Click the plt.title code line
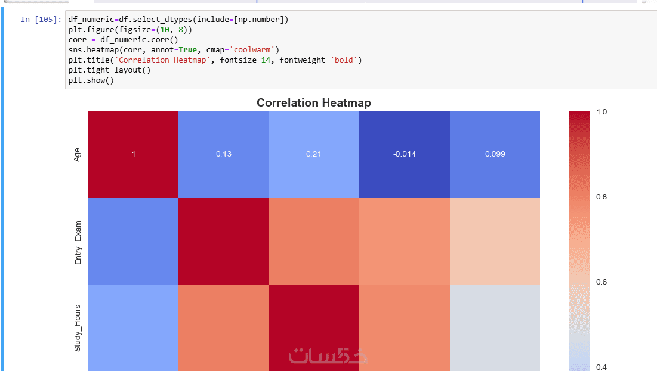 pyautogui.click(x=215, y=60)
